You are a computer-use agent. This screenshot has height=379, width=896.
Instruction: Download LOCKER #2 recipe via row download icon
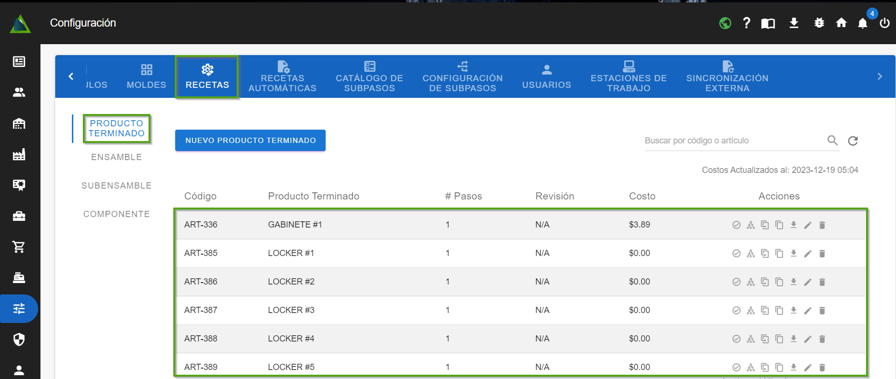coord(793,282)
